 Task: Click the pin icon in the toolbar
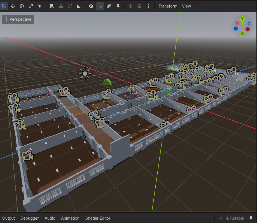118,6
